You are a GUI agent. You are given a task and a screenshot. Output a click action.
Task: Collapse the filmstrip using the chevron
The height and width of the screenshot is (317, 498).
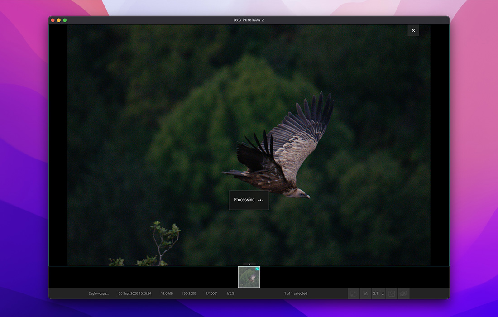(249, 264)
